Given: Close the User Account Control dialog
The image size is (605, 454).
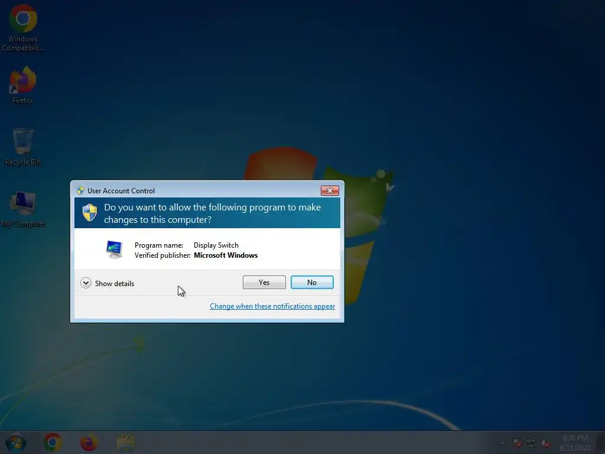Looking at the screenshot, I should [x=330, y=190].
